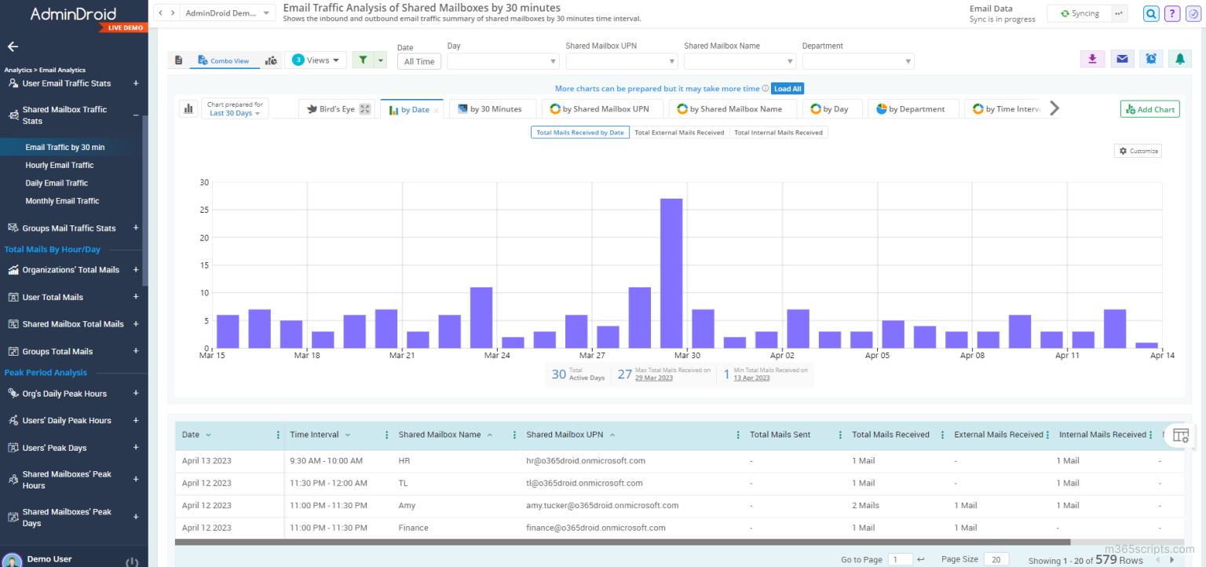Image resolution: width=1206 pixels, height=567 pixels.
Task: Open the email report icon
Action: 1121,58
